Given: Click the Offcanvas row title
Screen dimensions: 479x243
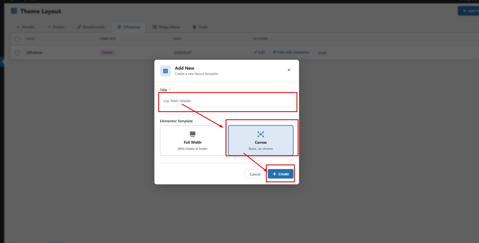Looking at the screenshot, I should [x=34, y=52].
